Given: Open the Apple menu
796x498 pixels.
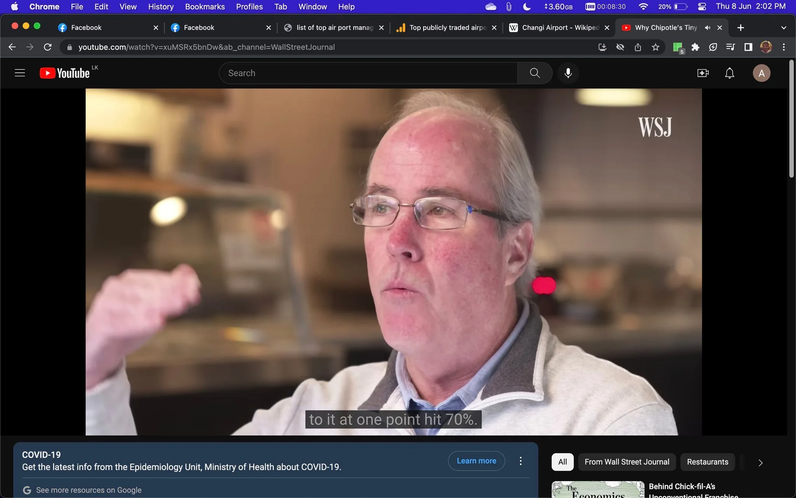Looking at the screenshot, I should (14, 7).
